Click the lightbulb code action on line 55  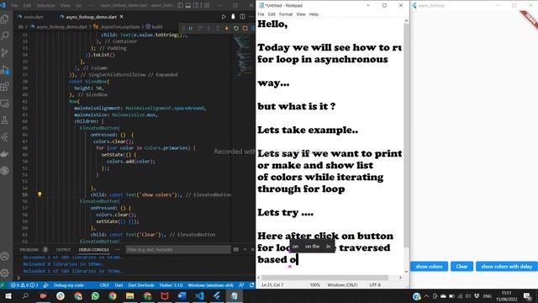pos(40,194)
